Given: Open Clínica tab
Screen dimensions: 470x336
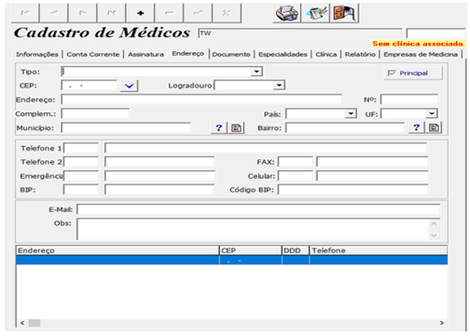Looking at the screenshot, I should pyautogui.click(x=326, y=54).
